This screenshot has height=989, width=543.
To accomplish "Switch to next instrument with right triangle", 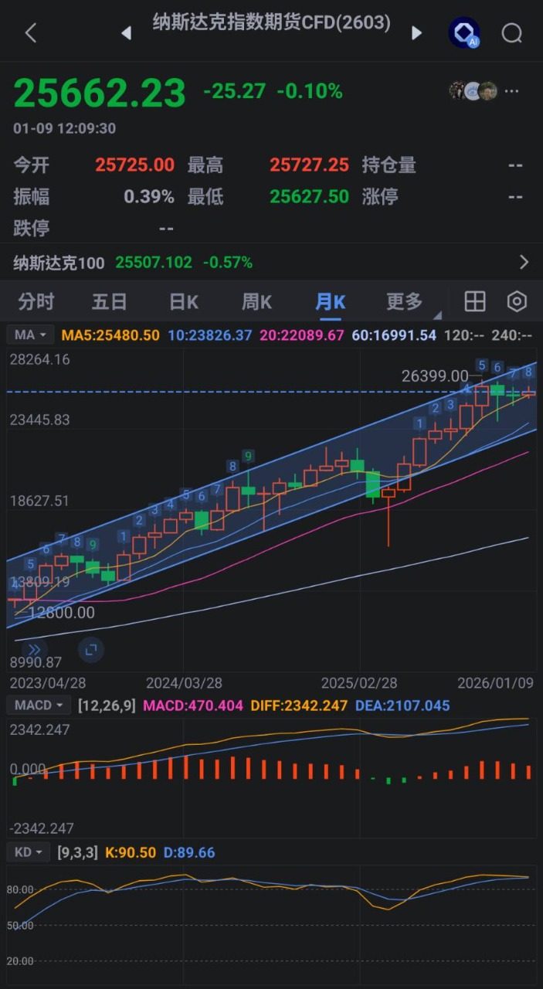I will 417,33.
